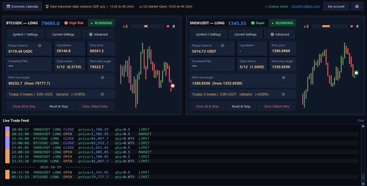
Task: Click the gear icon in BTCUSDC Advanced
Action: pyautogui.click(x=91, y=34)
